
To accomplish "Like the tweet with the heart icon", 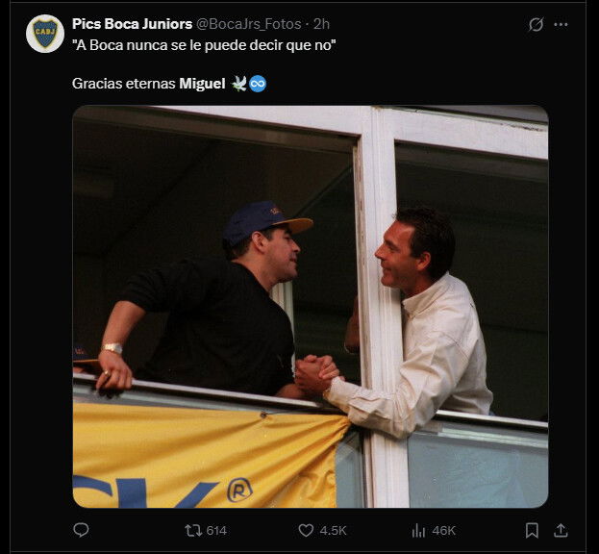I will pos(306,530).
